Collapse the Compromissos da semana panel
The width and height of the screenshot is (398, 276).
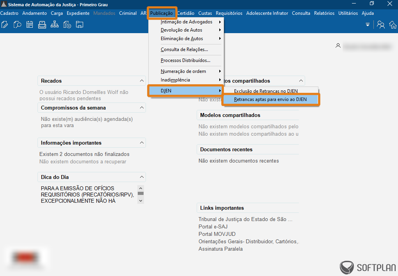point(142,108)
